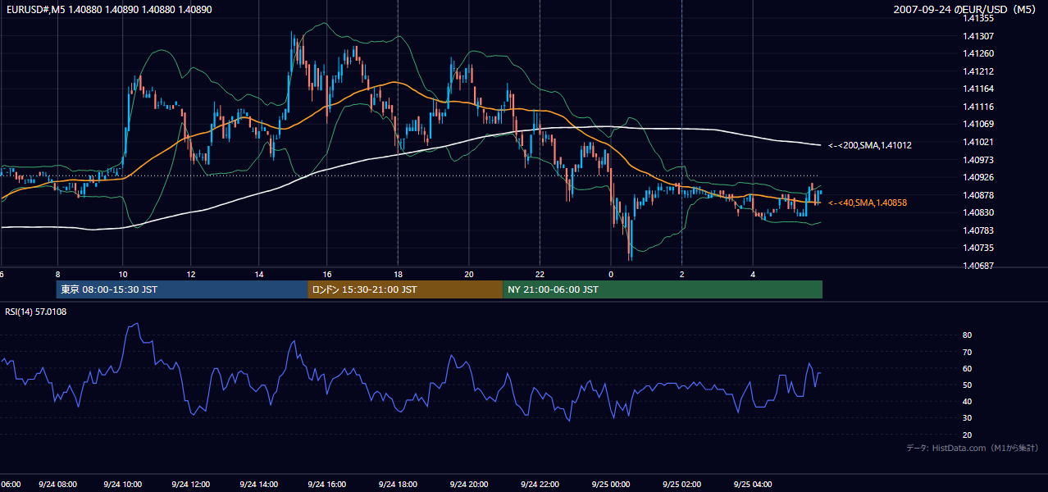Click the 2007-09-24 EUR/USD (M5) title

(x=966, y=9)
